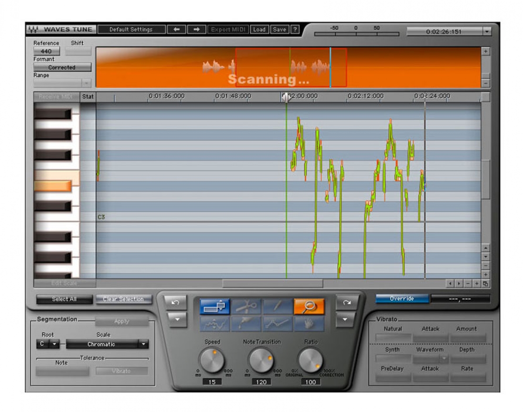Select the Line segment tool
523x412 pixels.
pyautogui.click(x=278, y=324)
